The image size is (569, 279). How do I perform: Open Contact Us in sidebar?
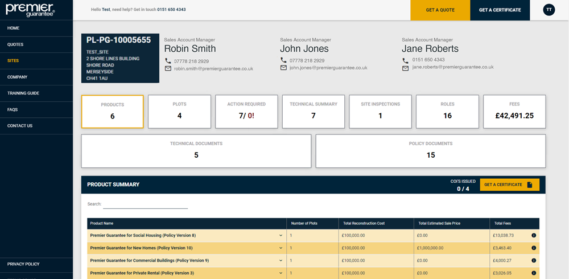pos(36,126)
